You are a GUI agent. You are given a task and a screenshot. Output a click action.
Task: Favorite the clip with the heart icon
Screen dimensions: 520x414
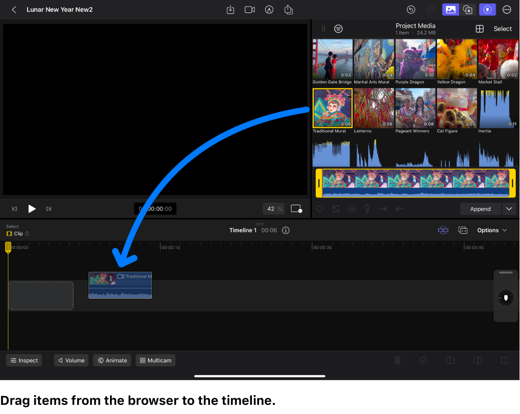(320, 208)
